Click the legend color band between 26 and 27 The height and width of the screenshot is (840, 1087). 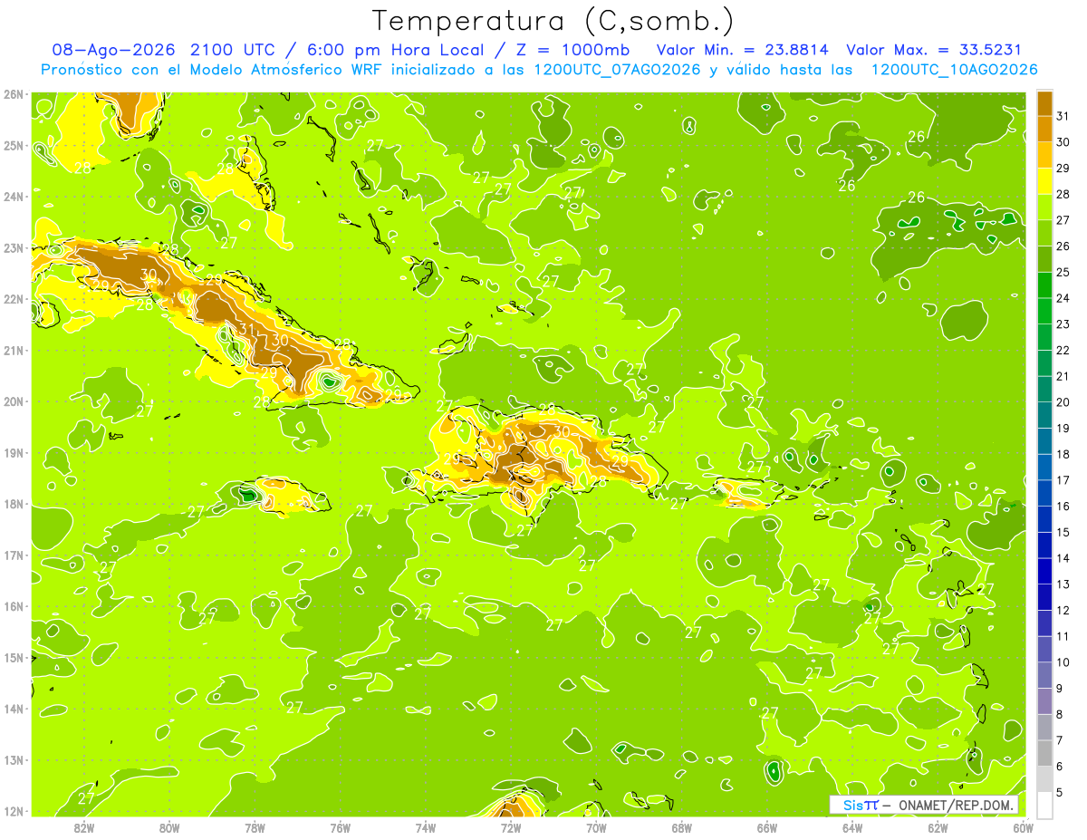pos(1045,233)
